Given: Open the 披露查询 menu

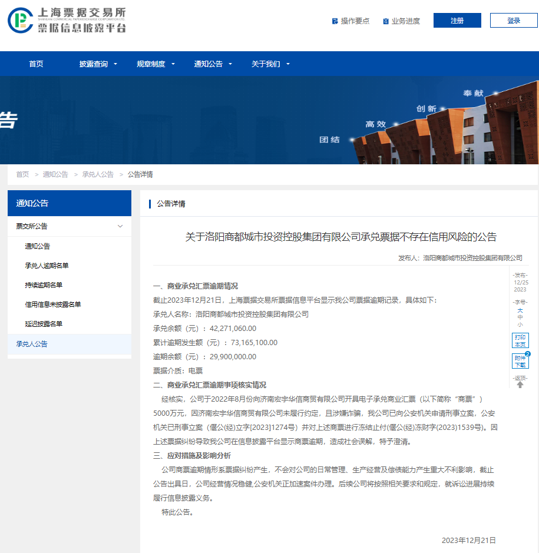Looking at the screenshot, I should pyautogui.click(x=94, y=64).
